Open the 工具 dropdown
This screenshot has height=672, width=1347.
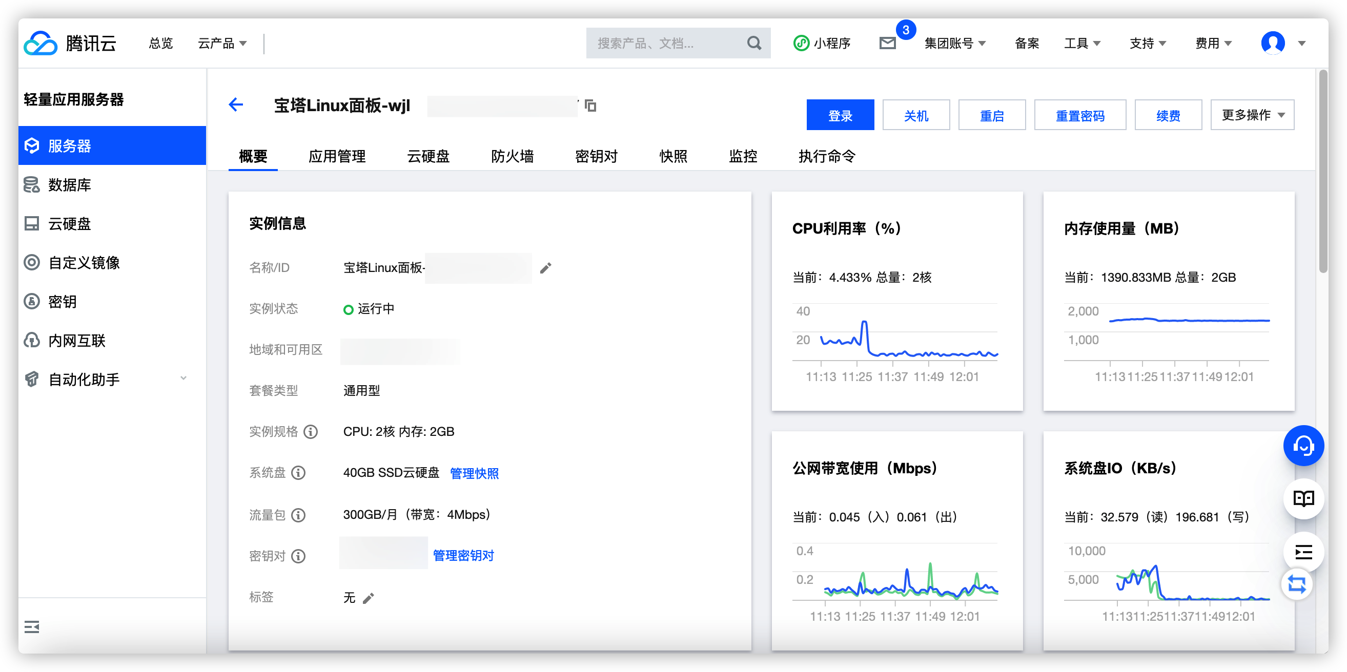point(1082,43)
